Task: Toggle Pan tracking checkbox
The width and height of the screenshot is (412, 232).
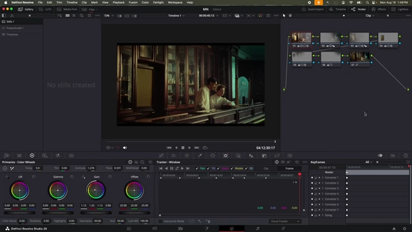Action: coord(197,168)
